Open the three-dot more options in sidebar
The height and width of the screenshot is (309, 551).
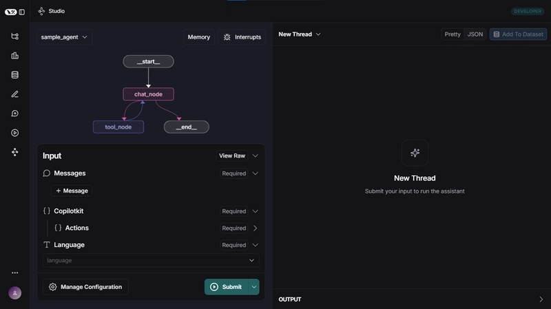click(14, 273)
